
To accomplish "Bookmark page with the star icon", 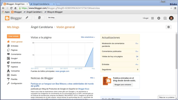I will point(171,8).
